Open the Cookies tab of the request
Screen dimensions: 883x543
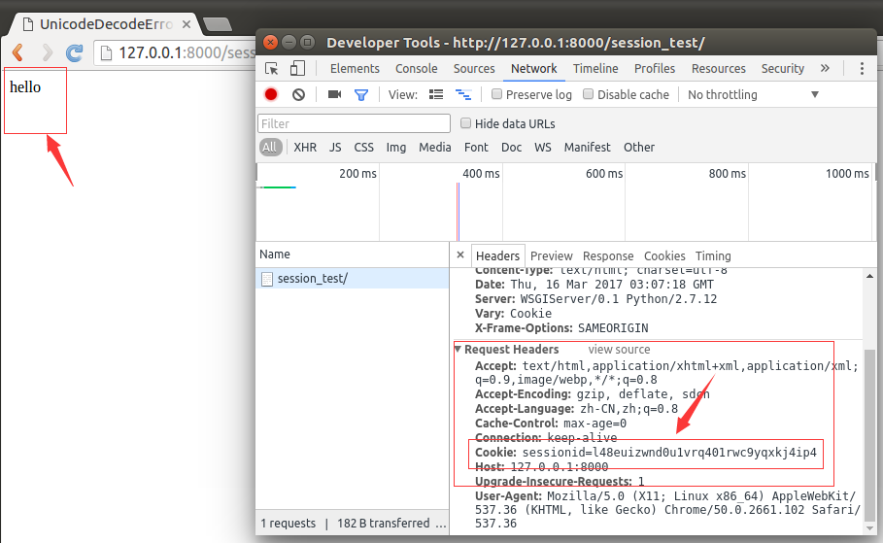point(664,255)
